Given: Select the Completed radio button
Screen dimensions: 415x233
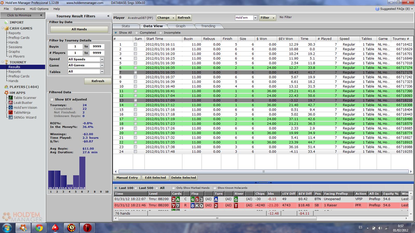Looking at the screenshot, I should click(137, 33).
